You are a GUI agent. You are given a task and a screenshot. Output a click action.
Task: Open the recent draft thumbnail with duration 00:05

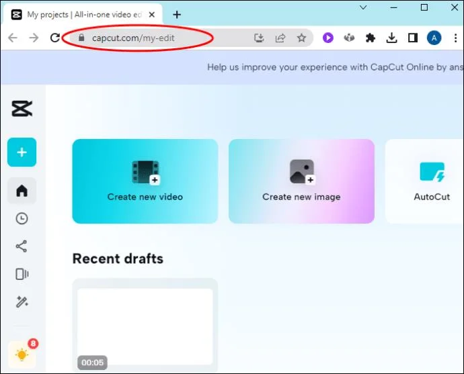coord(145,326)
